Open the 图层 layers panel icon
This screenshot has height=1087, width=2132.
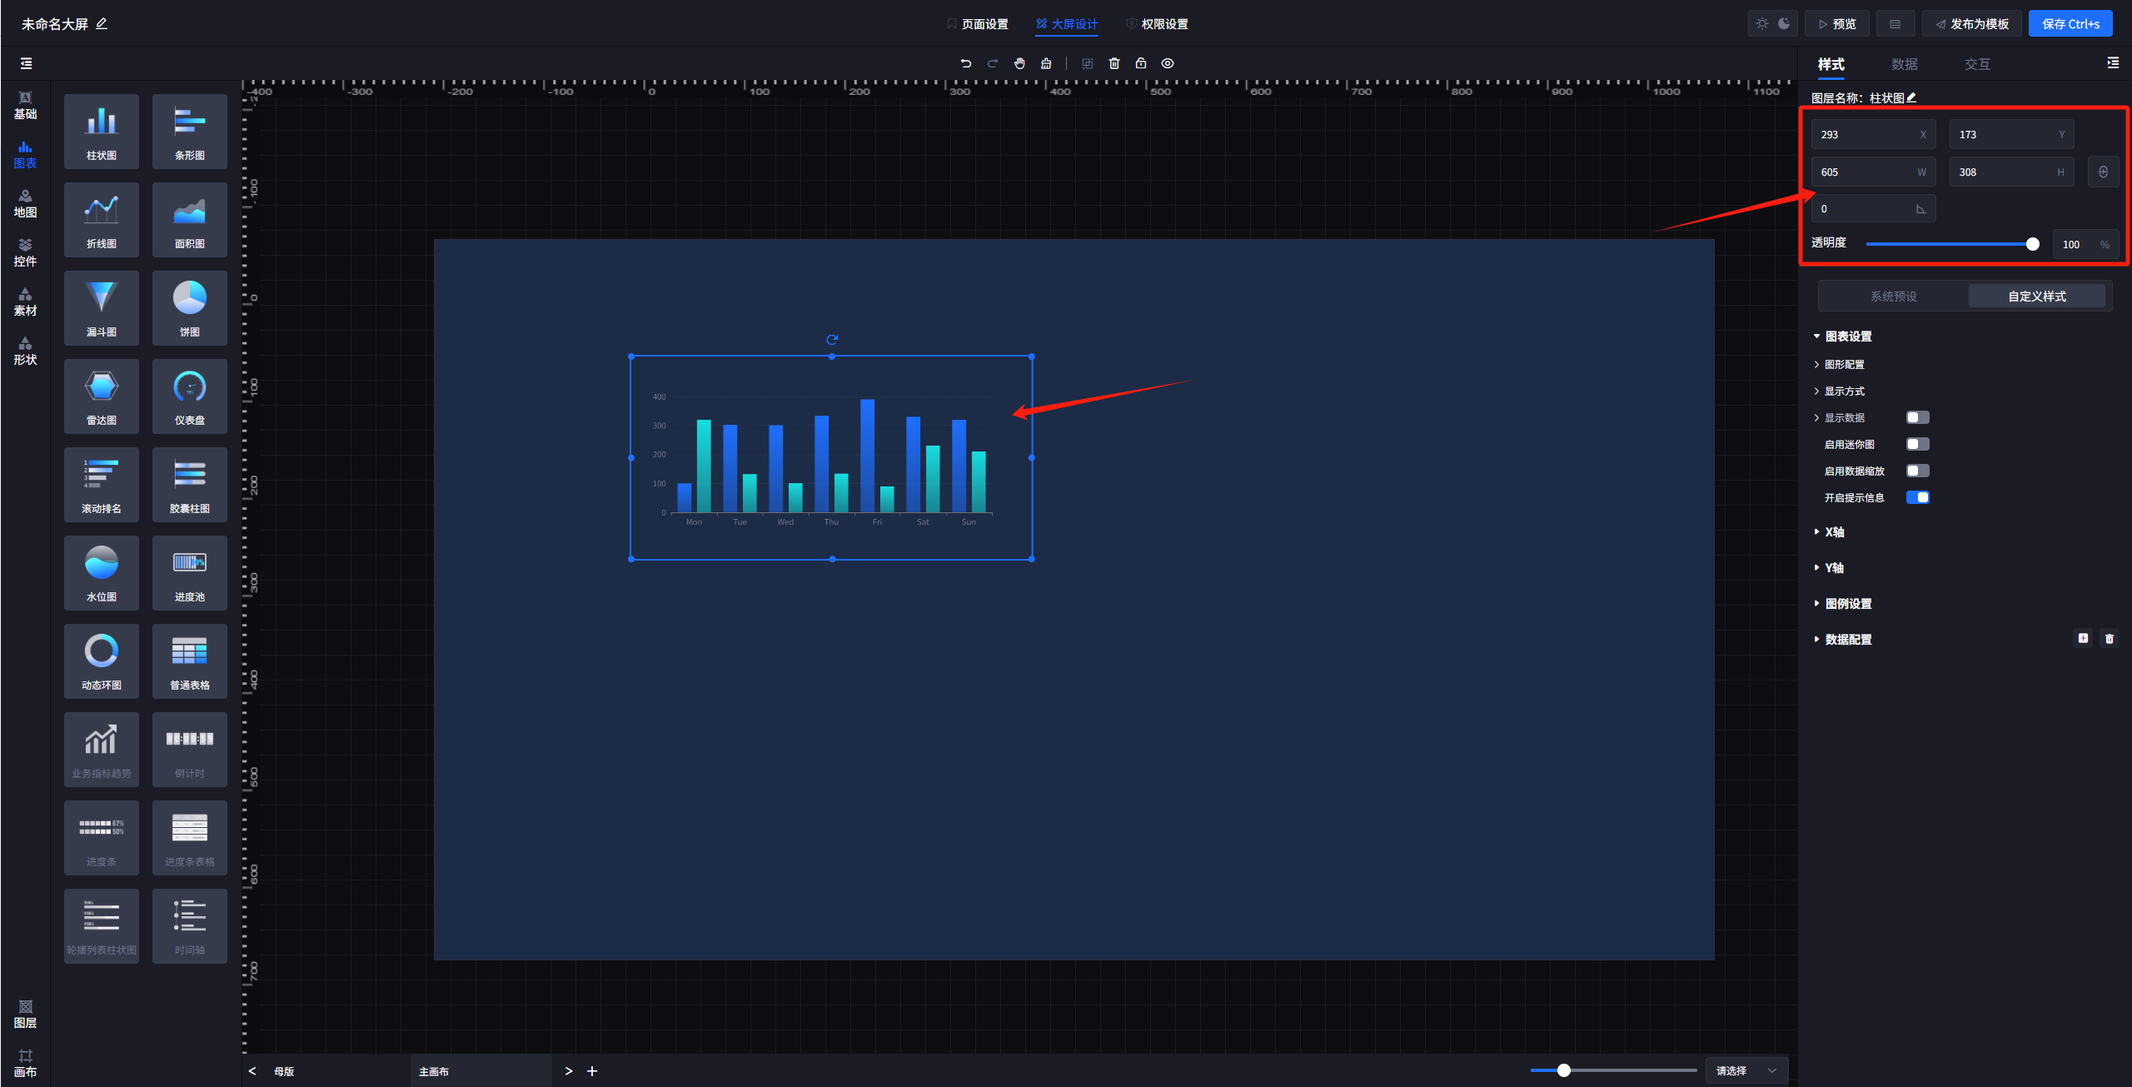coord(25,1014)
